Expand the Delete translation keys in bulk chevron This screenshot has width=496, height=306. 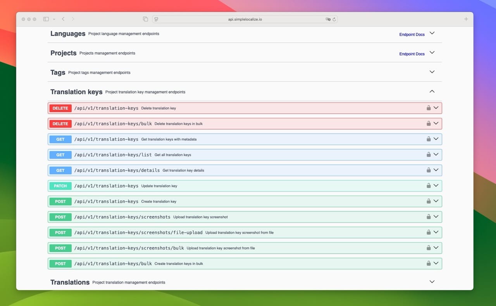pos(436,124)
